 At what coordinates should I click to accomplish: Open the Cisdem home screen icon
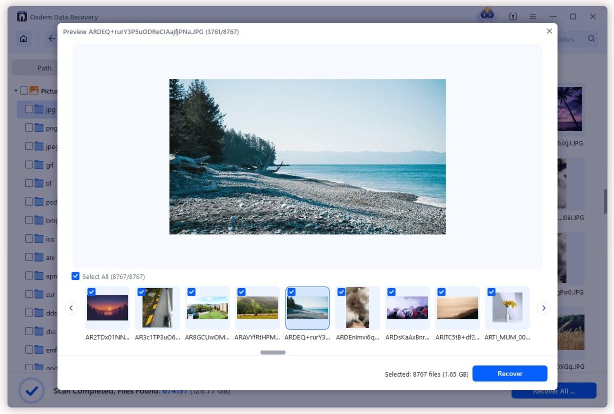click(x=24, y=38)
